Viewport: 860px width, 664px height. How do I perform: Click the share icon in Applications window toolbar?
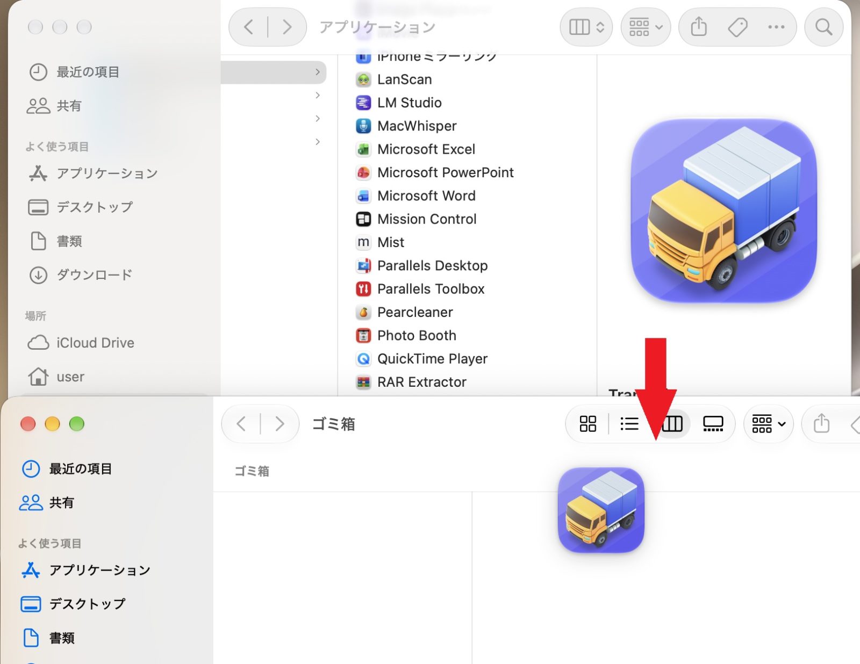coord(699,27)
